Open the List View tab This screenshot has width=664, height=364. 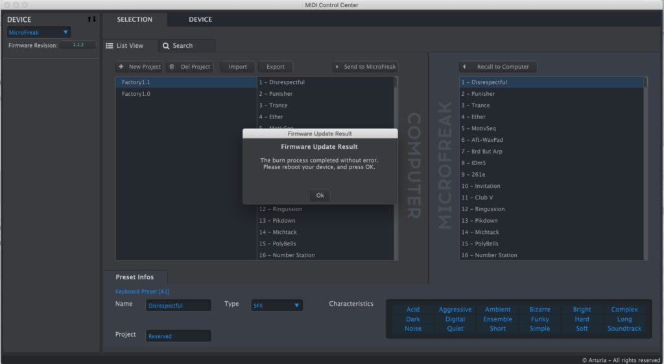coord(130,45)
